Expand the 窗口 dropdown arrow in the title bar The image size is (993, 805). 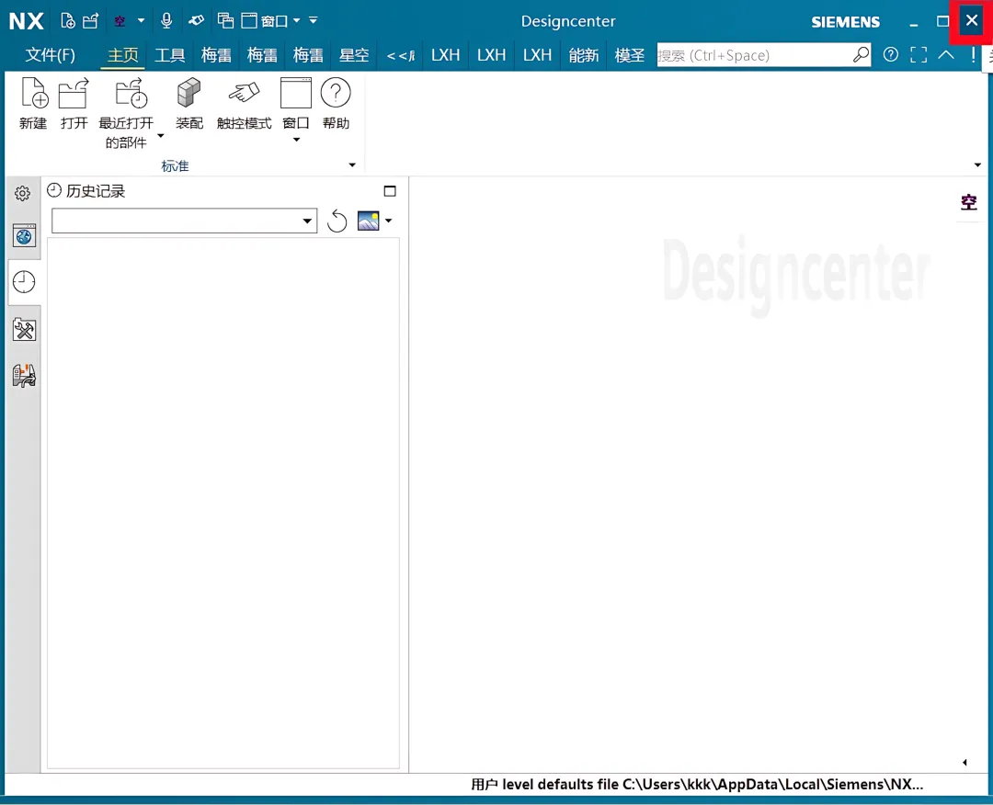(296, 21)
